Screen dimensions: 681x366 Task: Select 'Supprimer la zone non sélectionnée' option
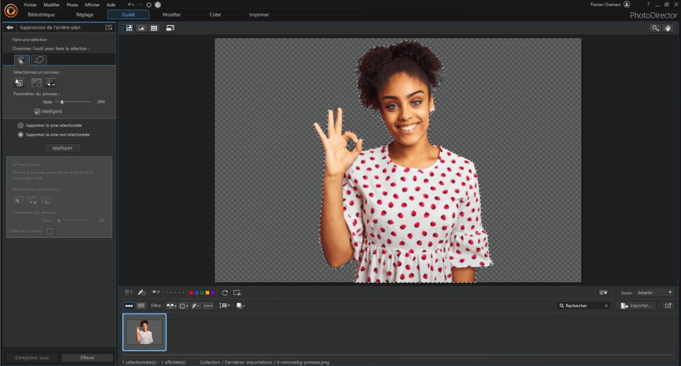pyautogui.click(x=21, y=135)
